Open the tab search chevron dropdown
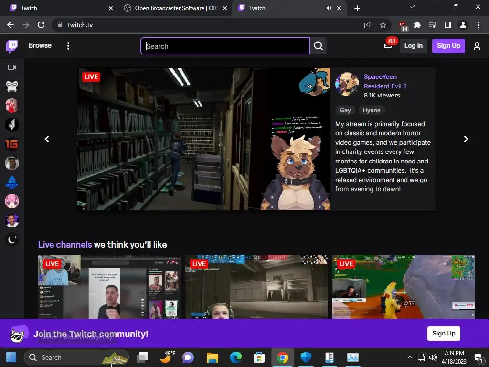The width and height of the screenshot is (489, 367). 412,7
